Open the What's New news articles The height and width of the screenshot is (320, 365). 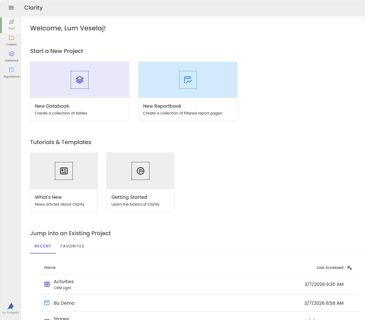(x=64, y=182)
